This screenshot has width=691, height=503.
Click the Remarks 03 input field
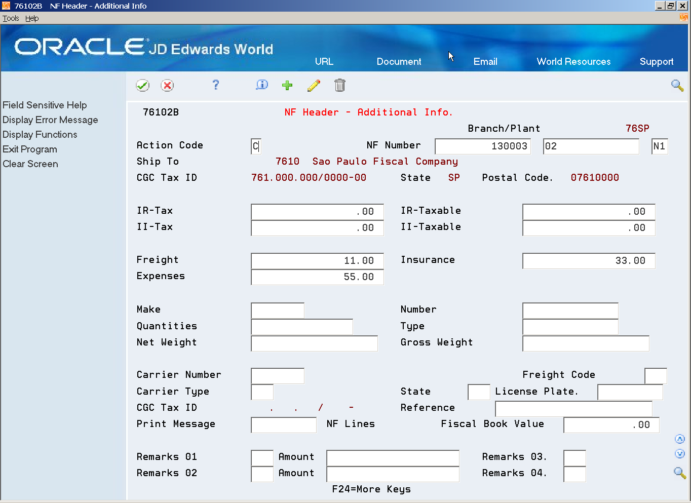[x=575, y=458]
